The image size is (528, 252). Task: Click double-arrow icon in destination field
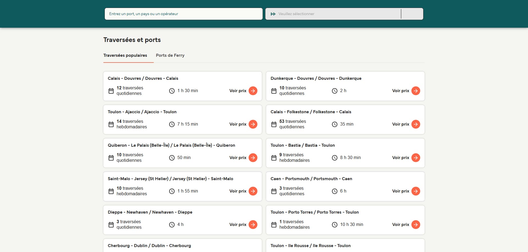point(273,14)
